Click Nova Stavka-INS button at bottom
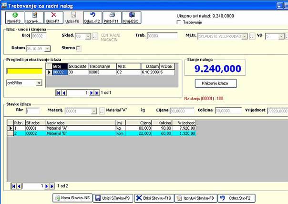The image size is (288, 204). 72,198
